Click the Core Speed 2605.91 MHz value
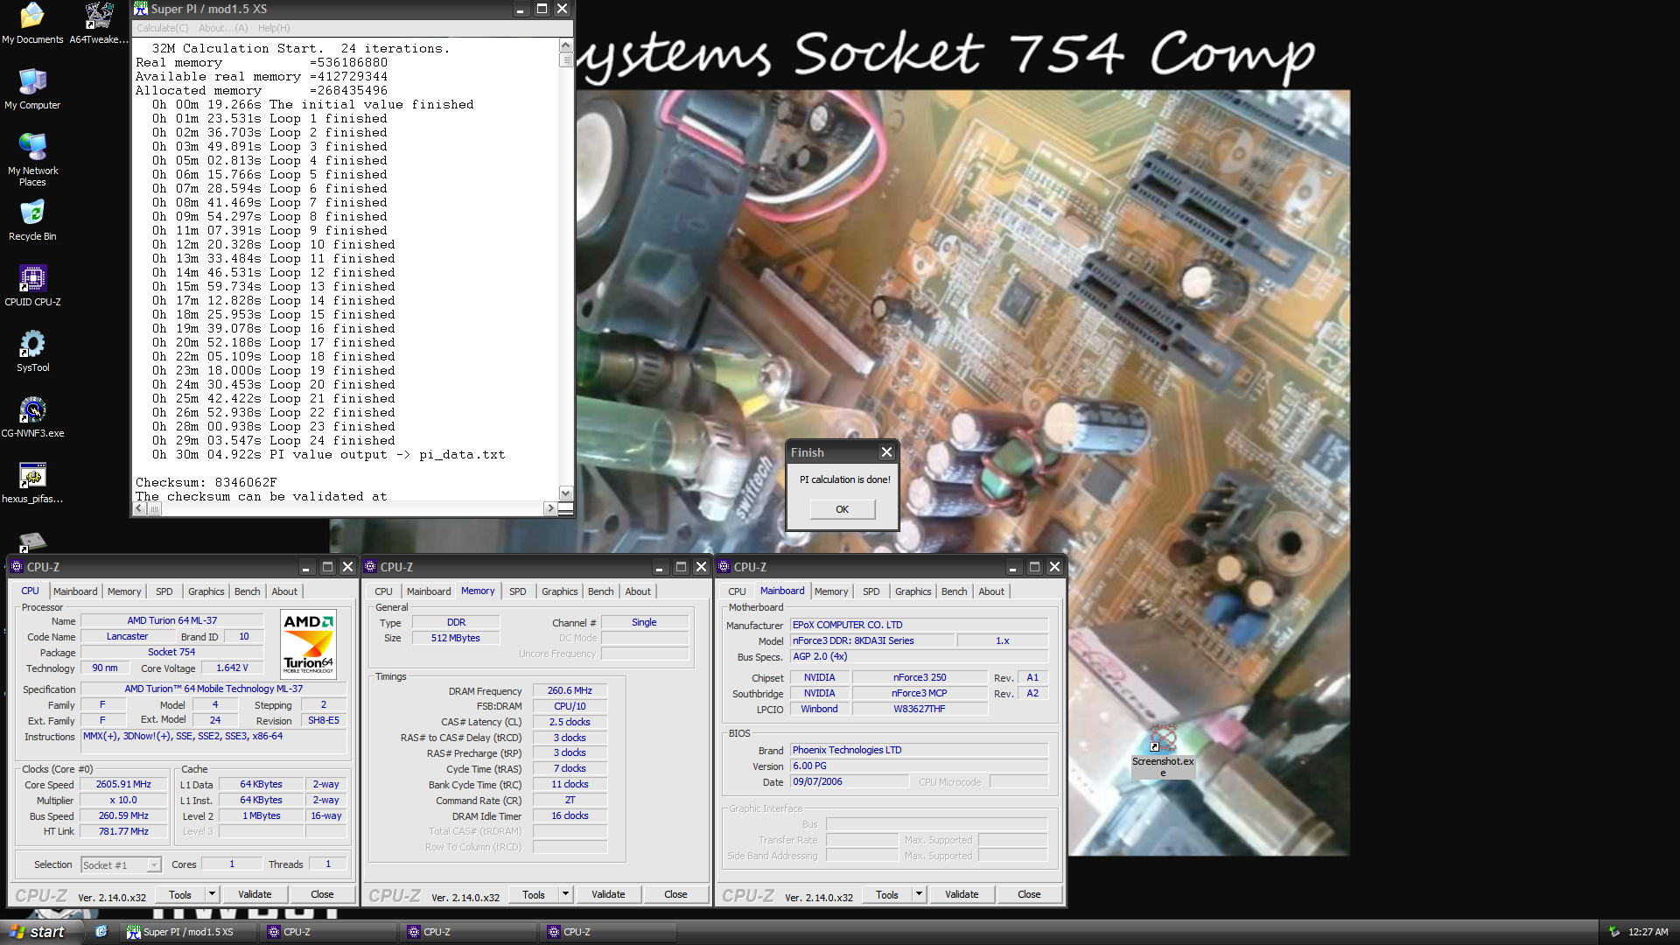The width and height of the screenshot is (1680, 945). click(123, 784)
